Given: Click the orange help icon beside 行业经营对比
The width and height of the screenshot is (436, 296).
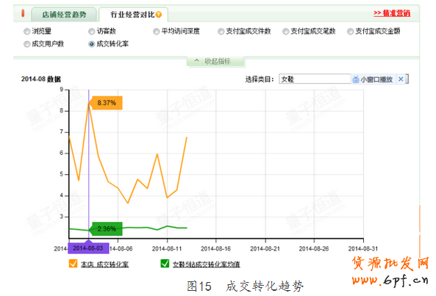Looking at the screenshot, I should [159, 15].
